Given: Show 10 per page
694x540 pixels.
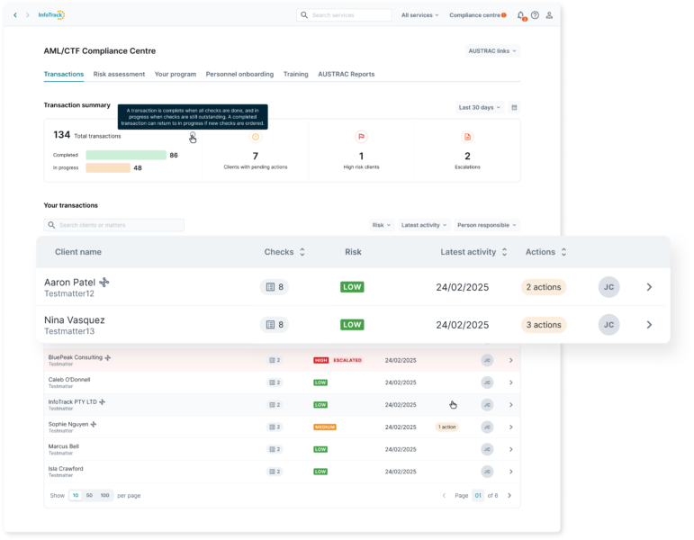Looking at the screenshot, I should (76, 495).
